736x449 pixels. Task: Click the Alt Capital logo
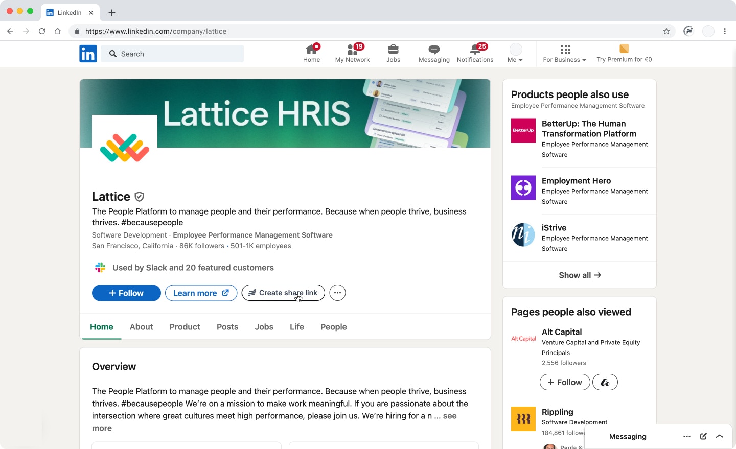pos(523,339)
